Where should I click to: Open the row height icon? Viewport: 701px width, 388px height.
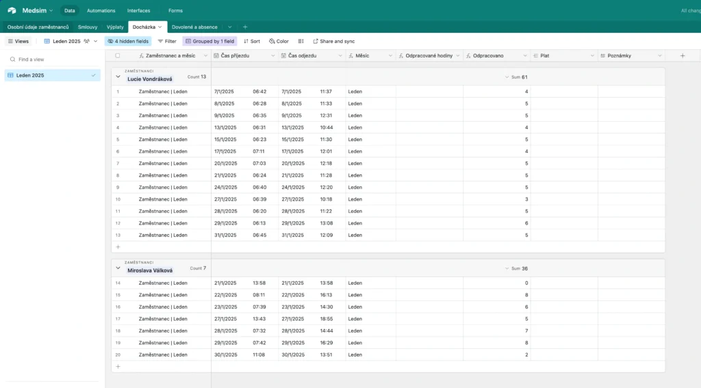(x=301, y=41)
